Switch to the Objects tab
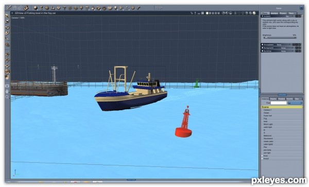Viewport: 309px width, 187px height. click(273, 99)
